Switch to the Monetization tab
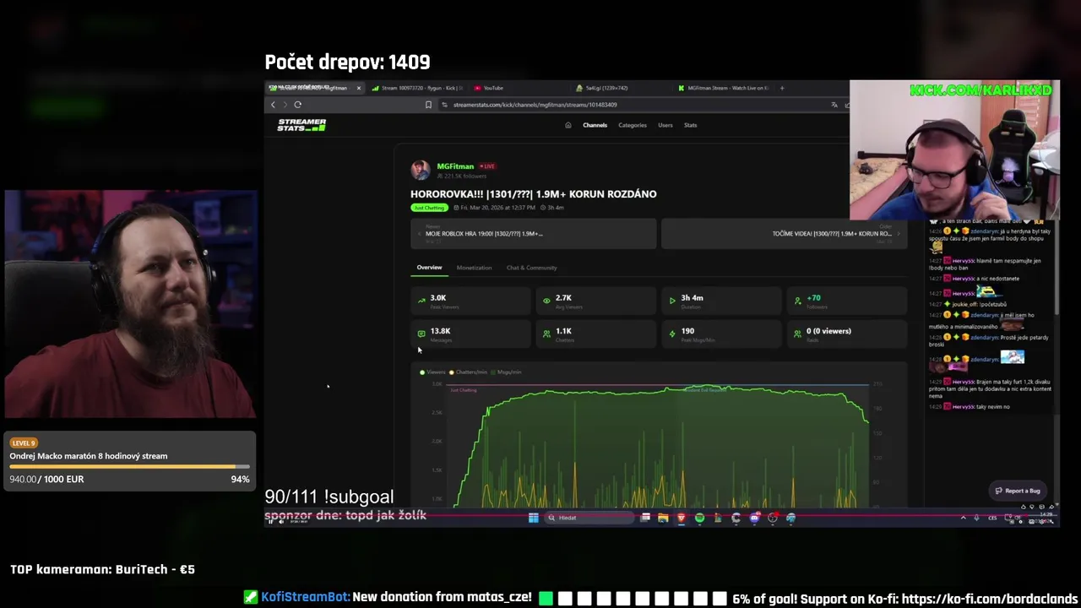The image size is (1081, 608). 474,268
